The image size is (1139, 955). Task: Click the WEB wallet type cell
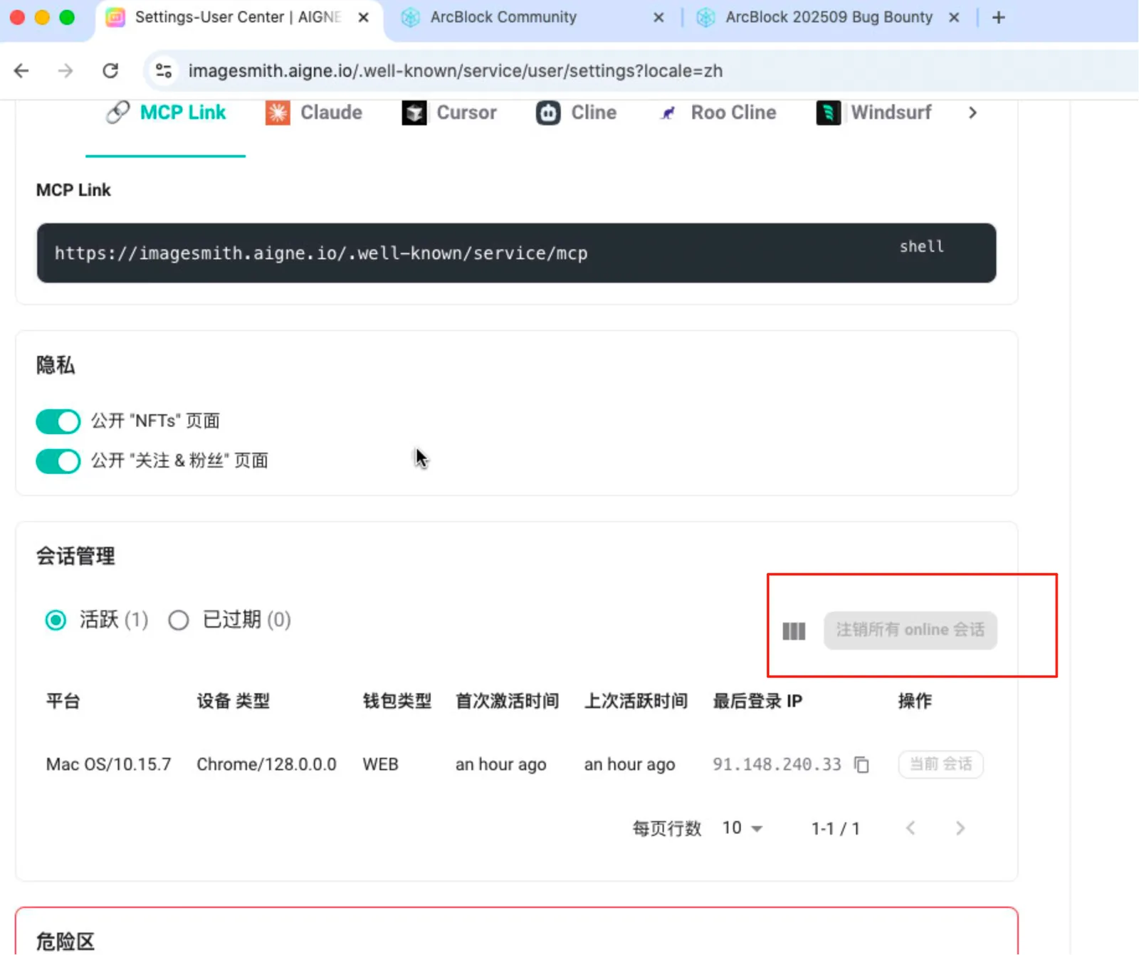coord(380,764)
